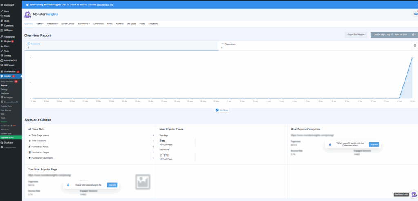
Task: Open the Addons submenu item
Action: pyautogui.click(x=4, y=121)
